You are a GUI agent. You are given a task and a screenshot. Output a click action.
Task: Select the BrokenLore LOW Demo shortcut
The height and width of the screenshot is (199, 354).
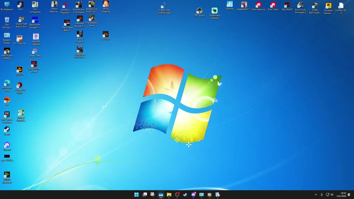(x=79, y=7)
